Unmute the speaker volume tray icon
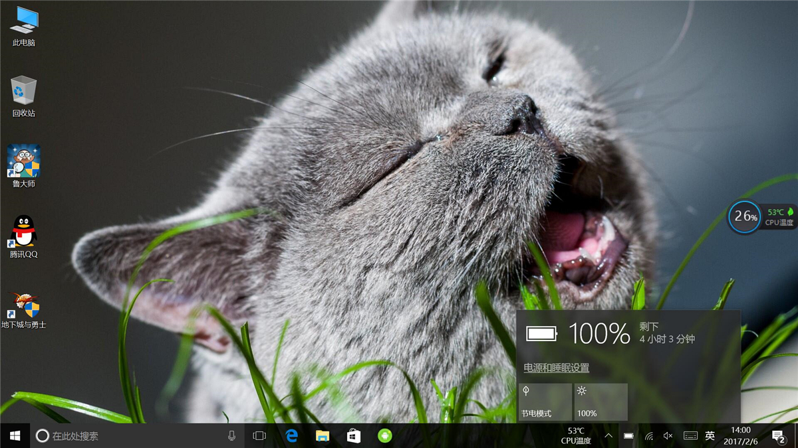The width and height of the screenshot is (798, 448). click(x=668, y=436)
